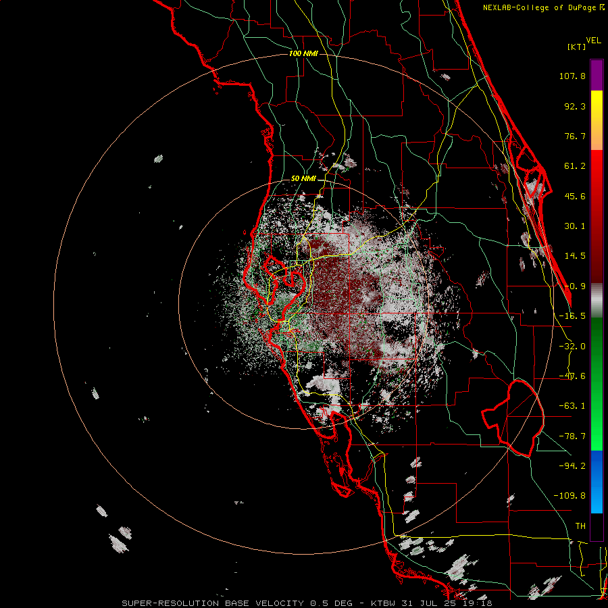608x608 pixels.
Task: Click the Tampa Bay outline on the map
Action: point(285,287)
